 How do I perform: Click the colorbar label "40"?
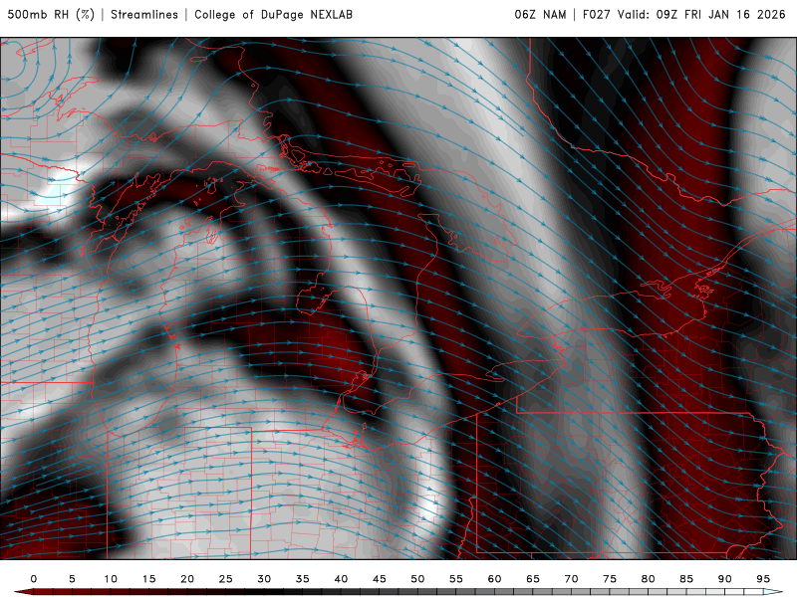pyautogui.click(x=341, y=579)
